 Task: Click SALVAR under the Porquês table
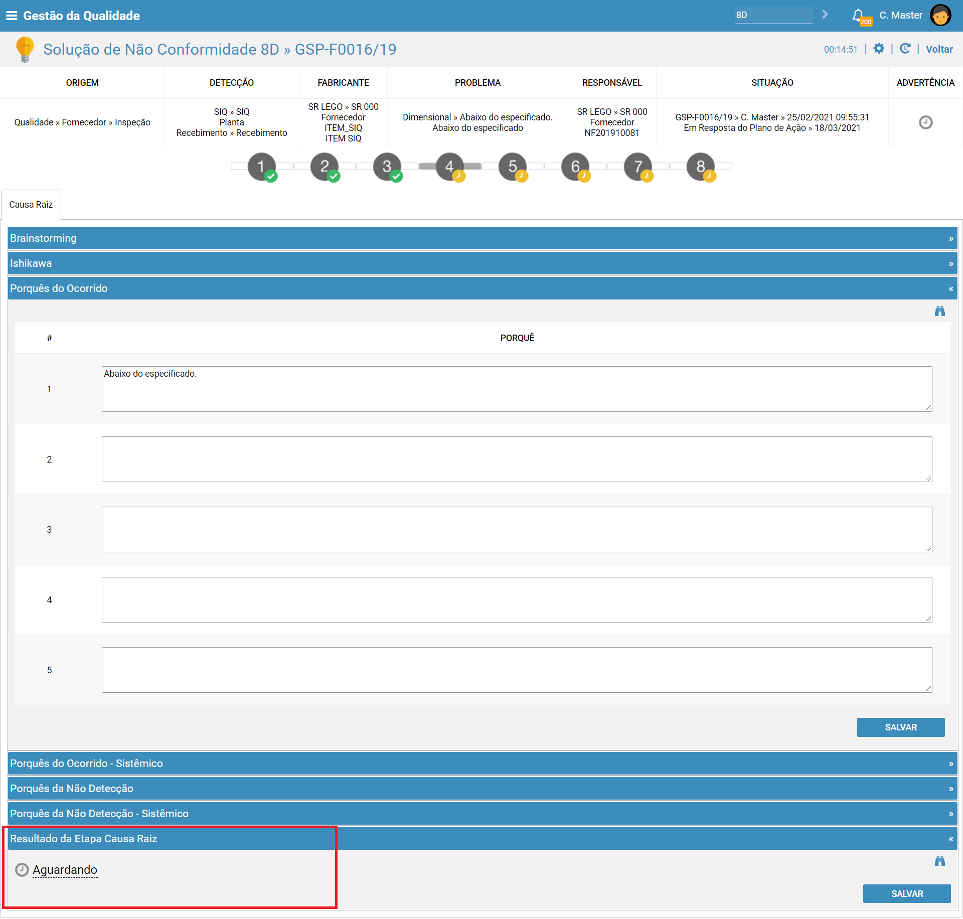point(901,727)
